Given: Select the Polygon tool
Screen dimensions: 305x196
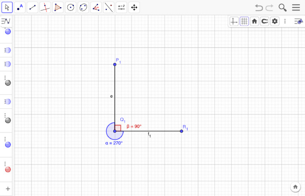Looking at the screenshot, I should pyautogui.click(x=58, y=8).
